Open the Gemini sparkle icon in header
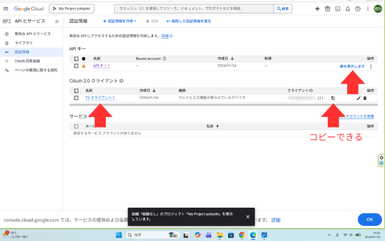This screenshot has width=385, height=241. point(318,9)
